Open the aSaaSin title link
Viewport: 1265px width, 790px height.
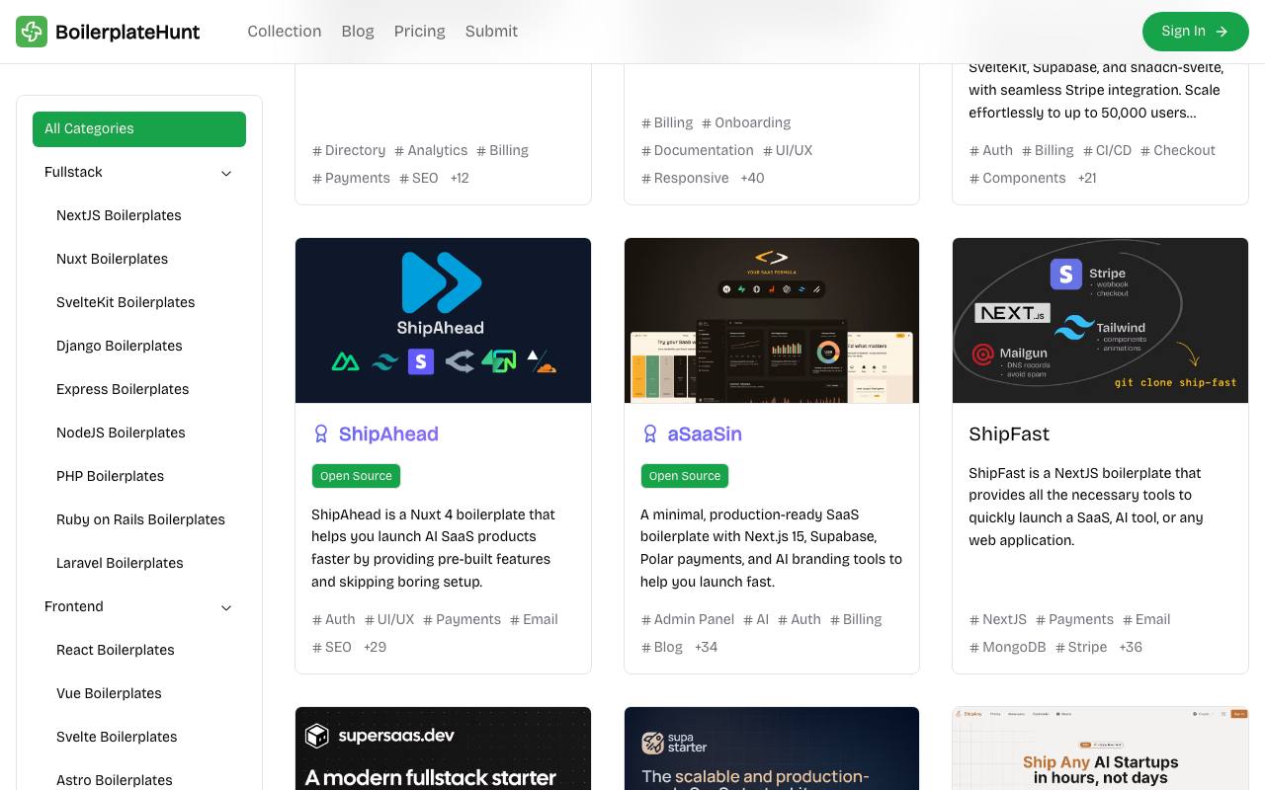point(705,434)
